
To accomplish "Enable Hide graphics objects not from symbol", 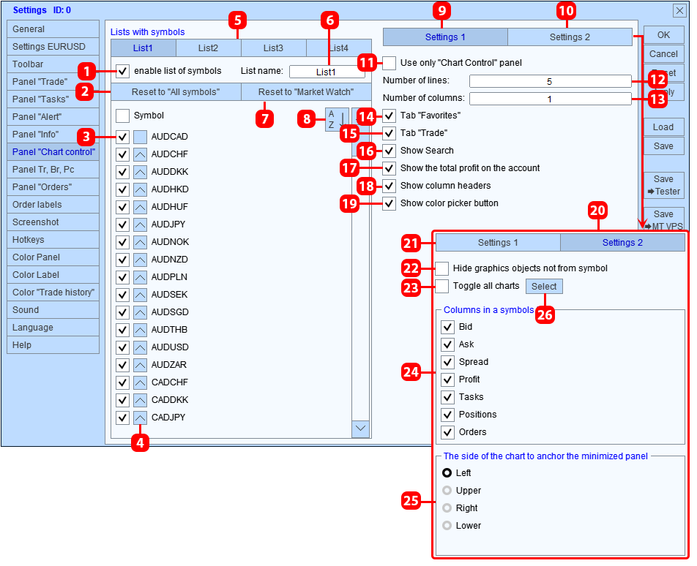I will pos(442,268).
